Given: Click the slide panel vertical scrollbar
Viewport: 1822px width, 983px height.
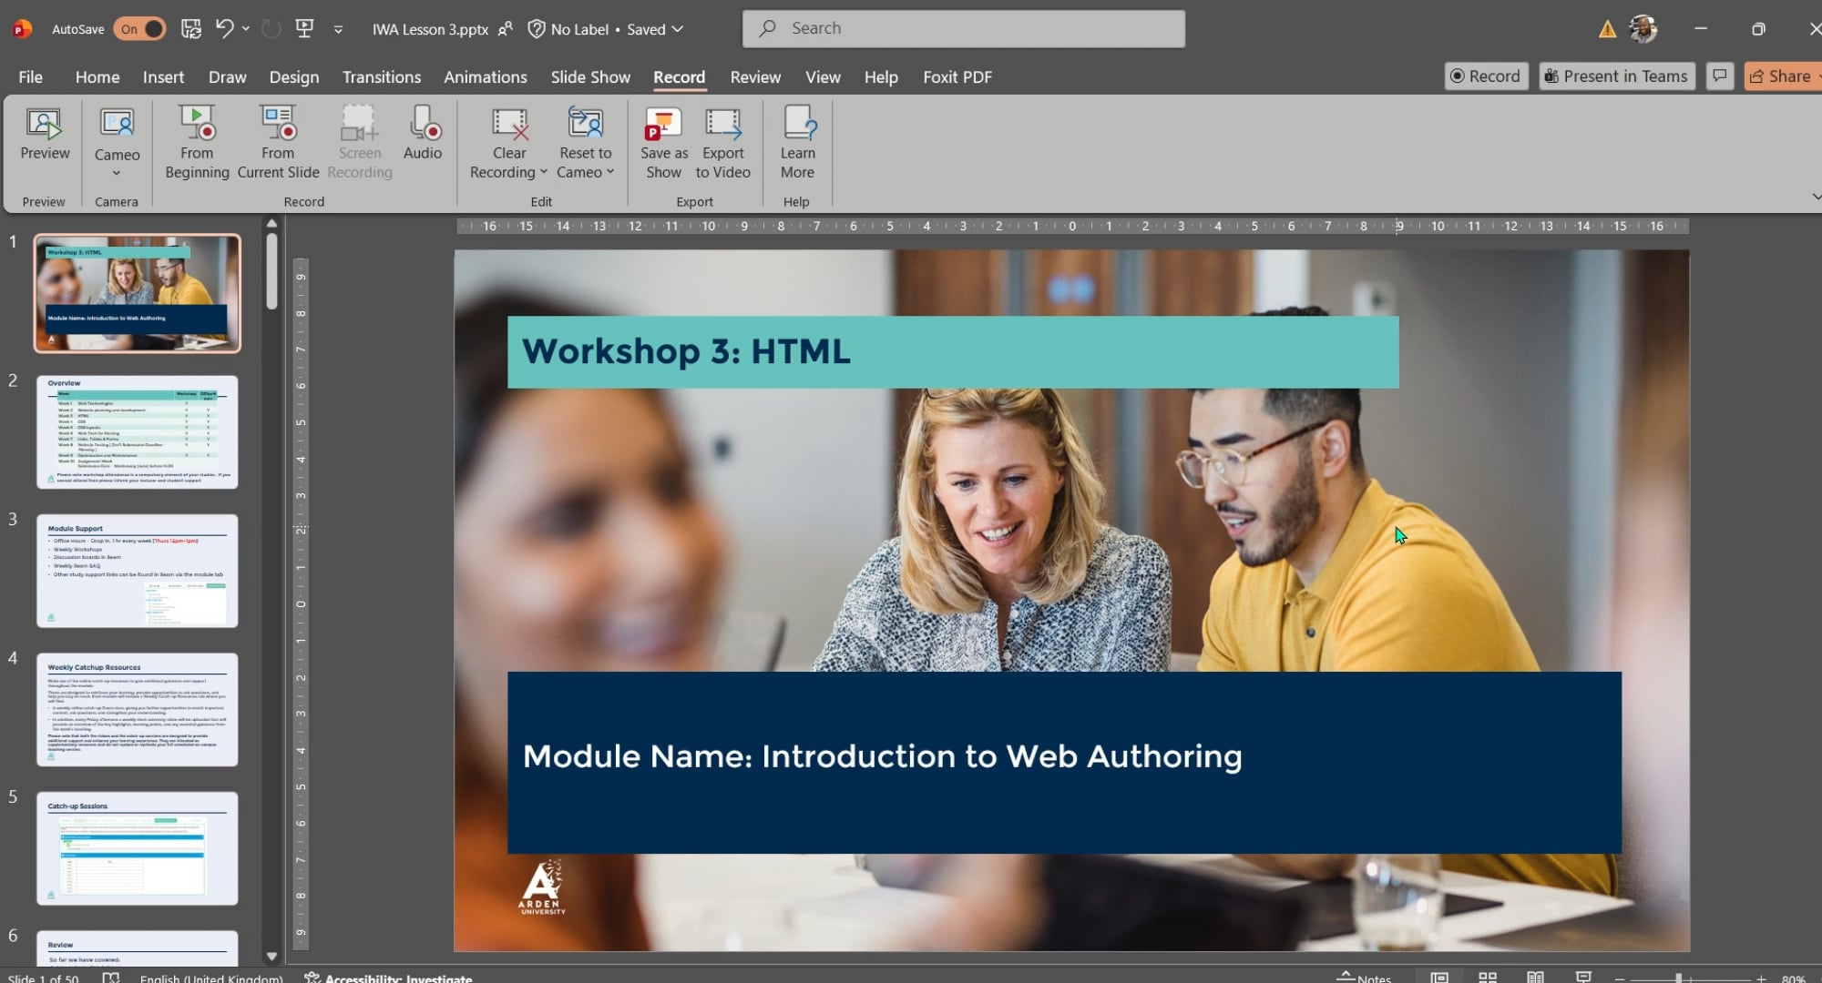Looking at the screenshot, I should (271, 271).
